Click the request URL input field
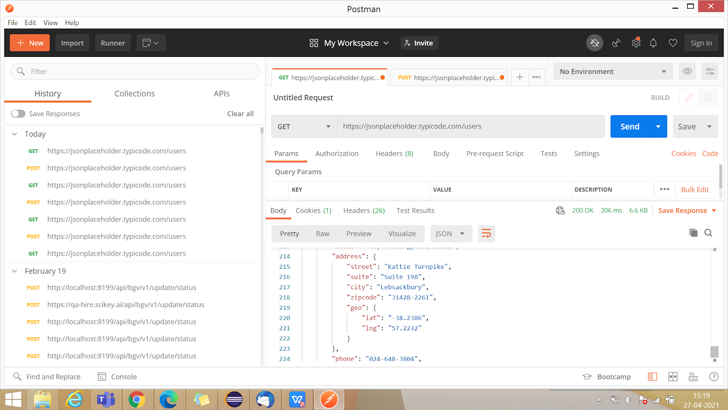The height and width of the screenshot is (410, 728). point(470,127)
